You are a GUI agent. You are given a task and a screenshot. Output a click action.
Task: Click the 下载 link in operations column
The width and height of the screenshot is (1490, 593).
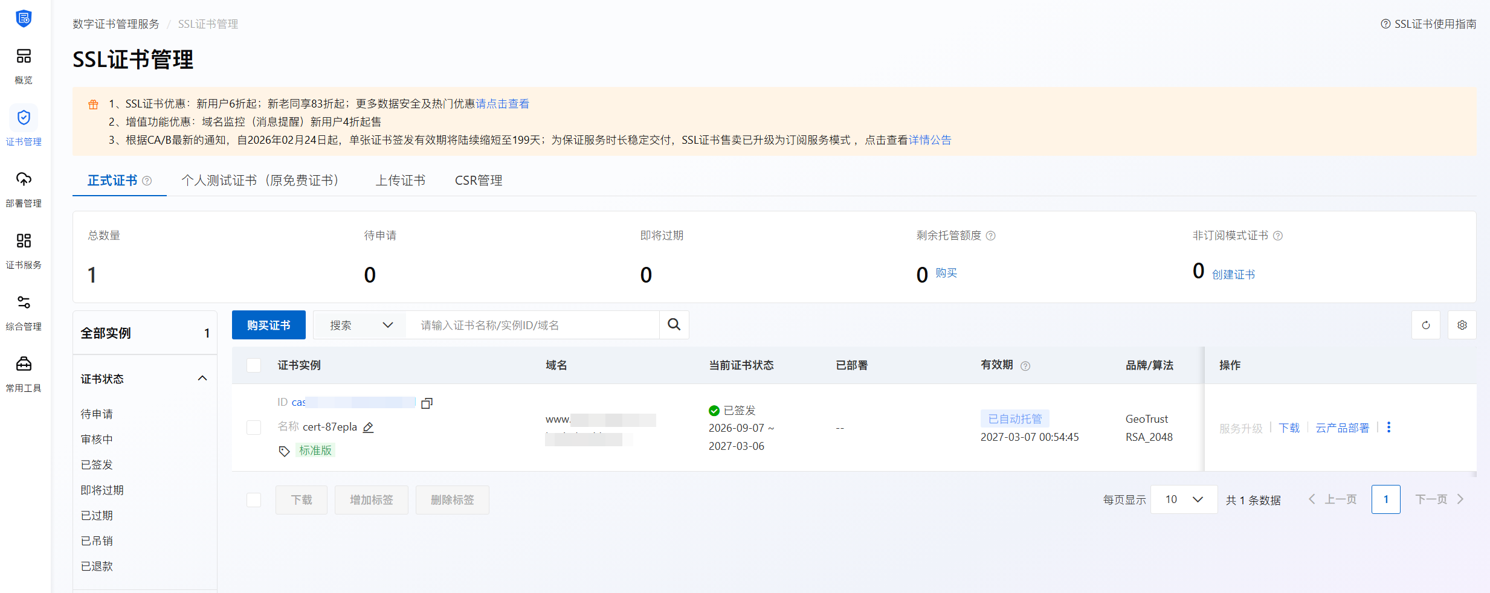1289,428
